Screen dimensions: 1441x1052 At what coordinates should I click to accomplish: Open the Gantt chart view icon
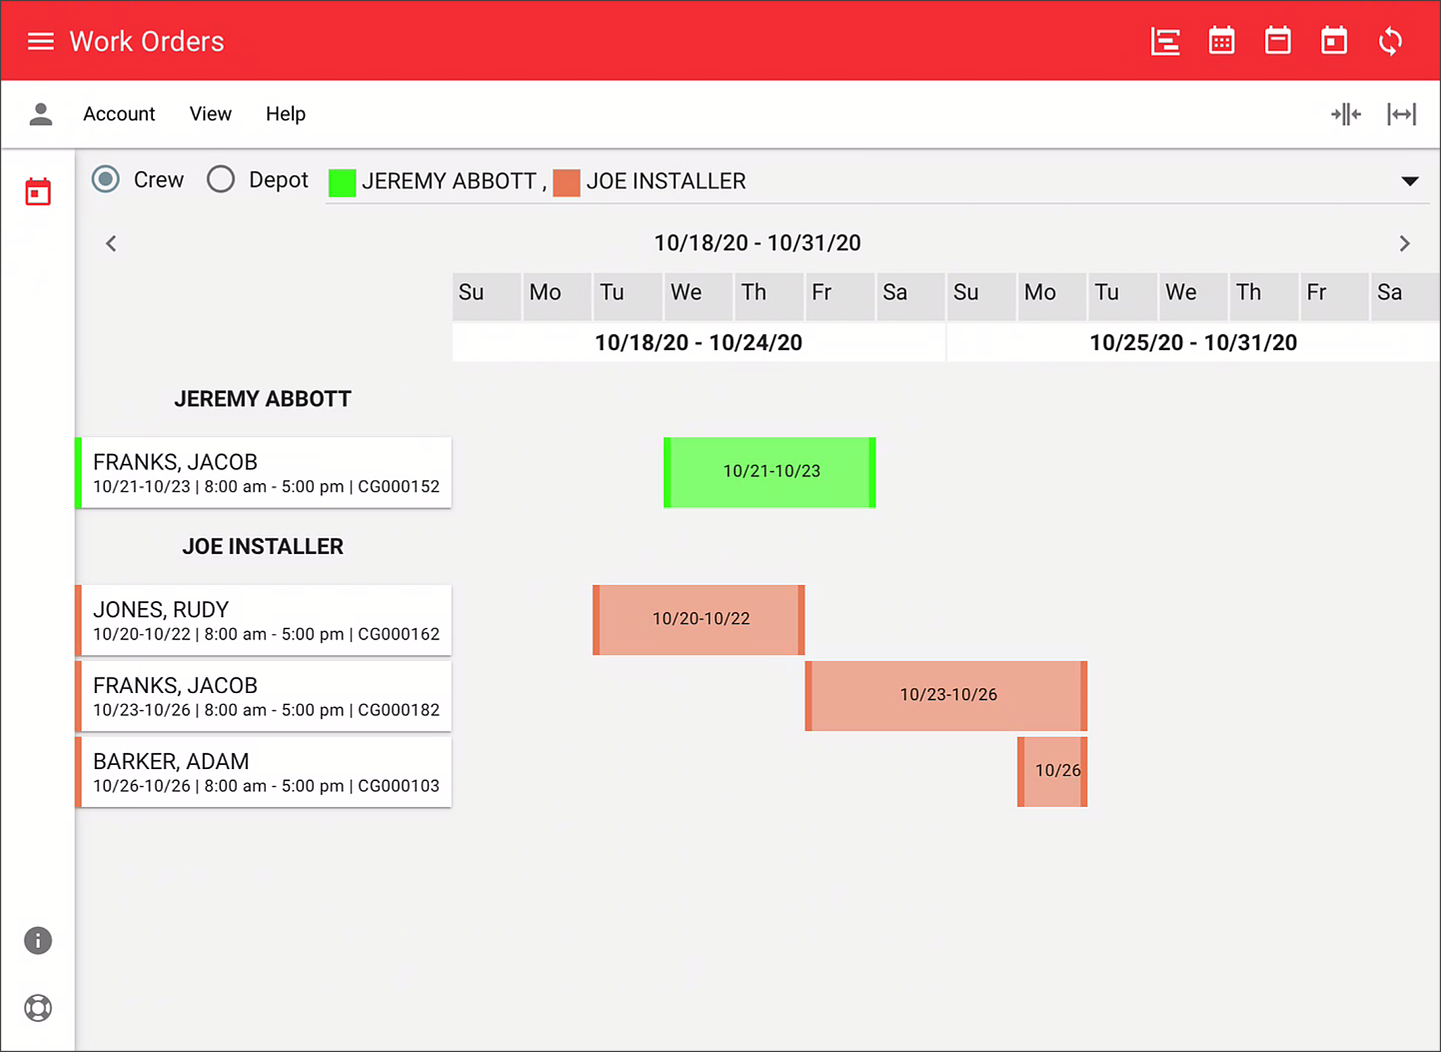pyautogui.click(x=1164, y=40)
